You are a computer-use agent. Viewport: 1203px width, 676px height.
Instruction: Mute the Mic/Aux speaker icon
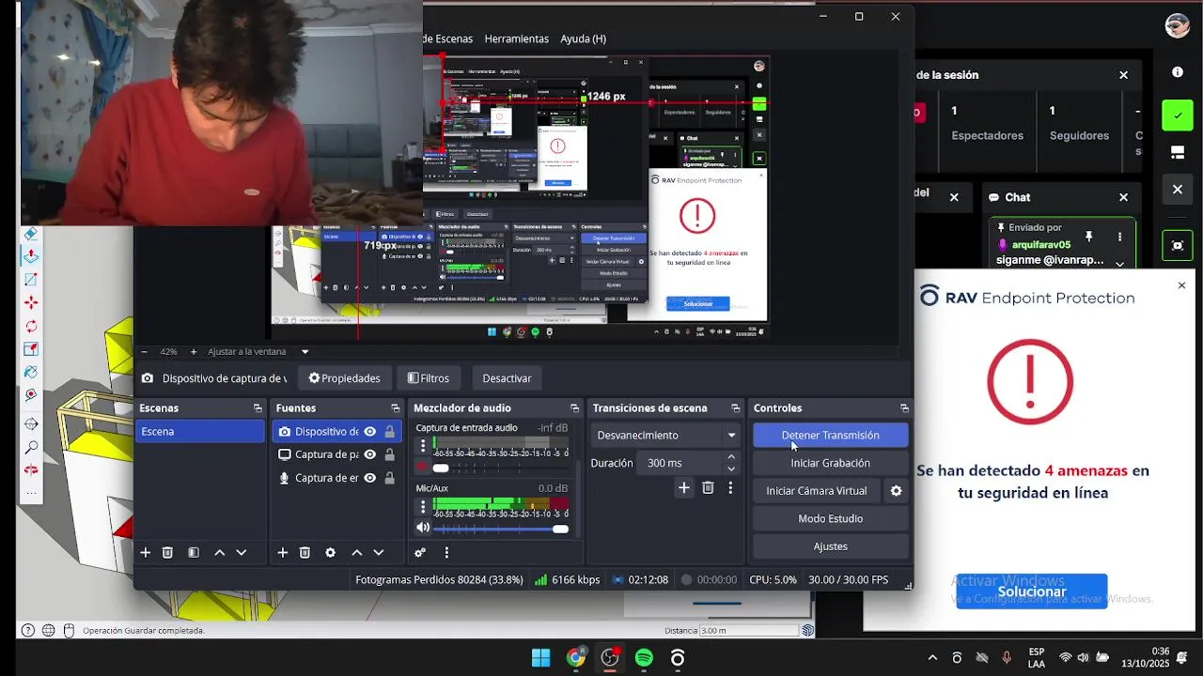pos(423,528)
